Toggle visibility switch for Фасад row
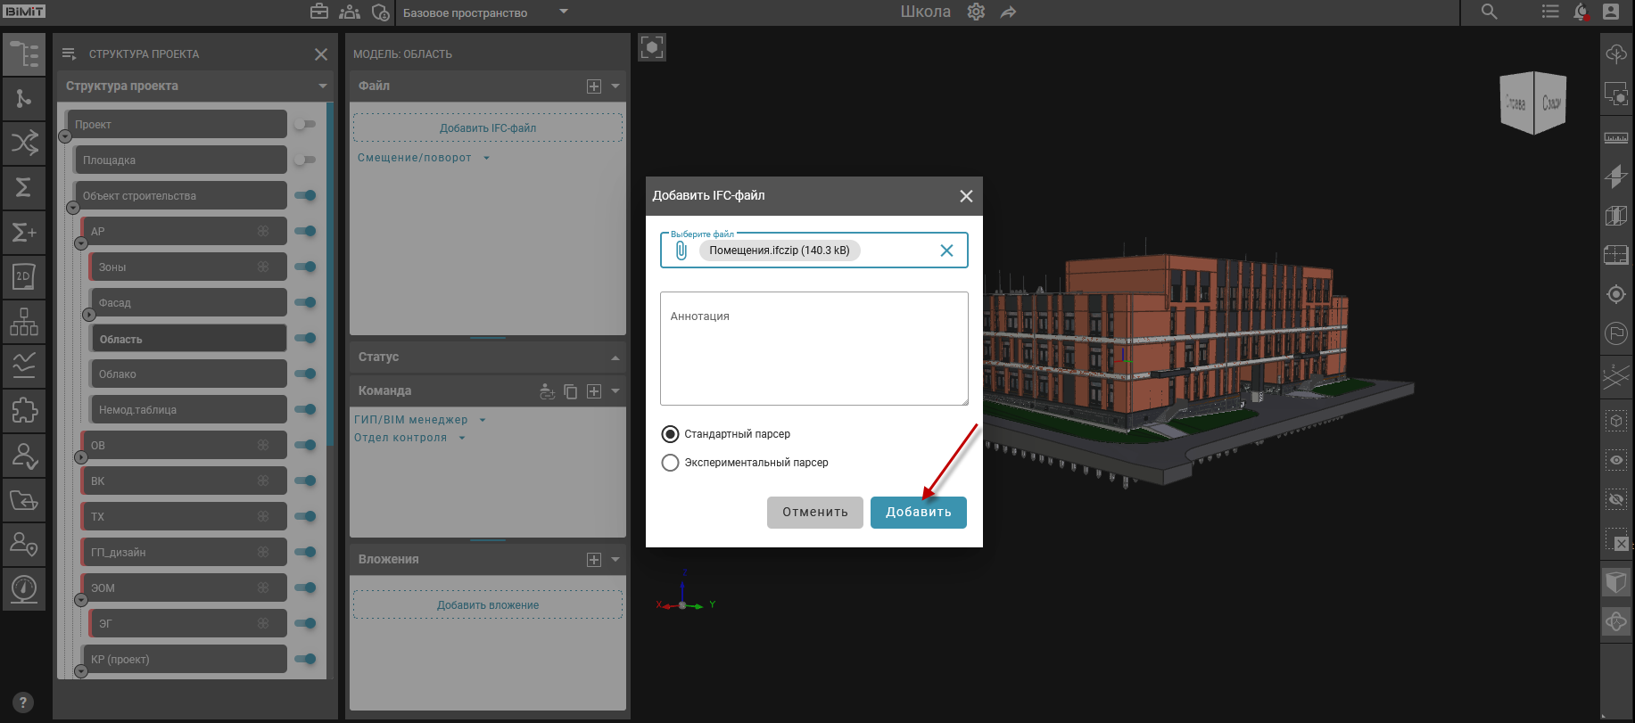This screenshot has width=1635, height=723. click(x=306, y=302)
